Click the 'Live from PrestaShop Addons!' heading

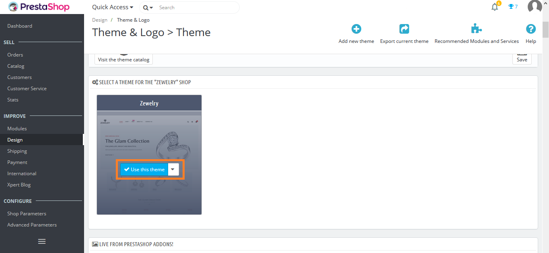(136, 244)
